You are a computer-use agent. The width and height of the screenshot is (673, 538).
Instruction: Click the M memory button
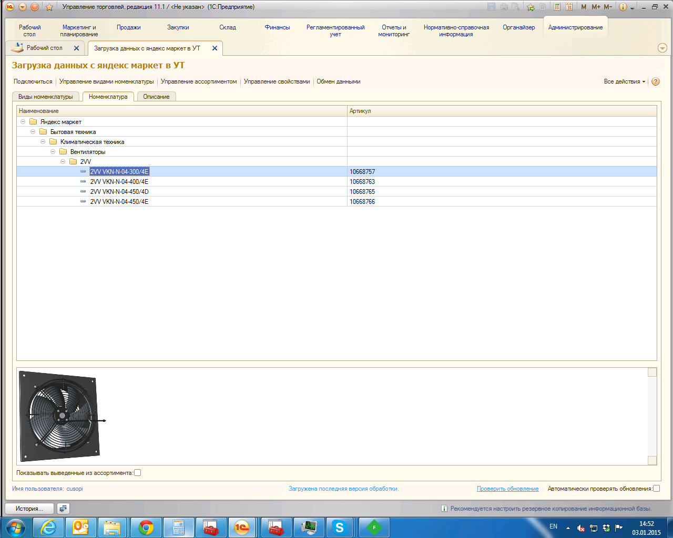(x=584, y=7)
